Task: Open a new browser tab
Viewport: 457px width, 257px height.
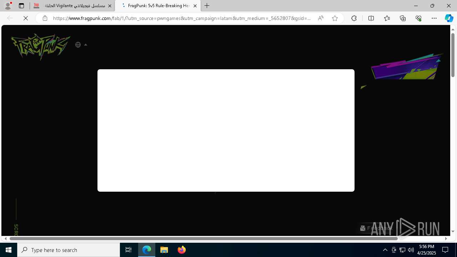Action: (x=207, y=6)
